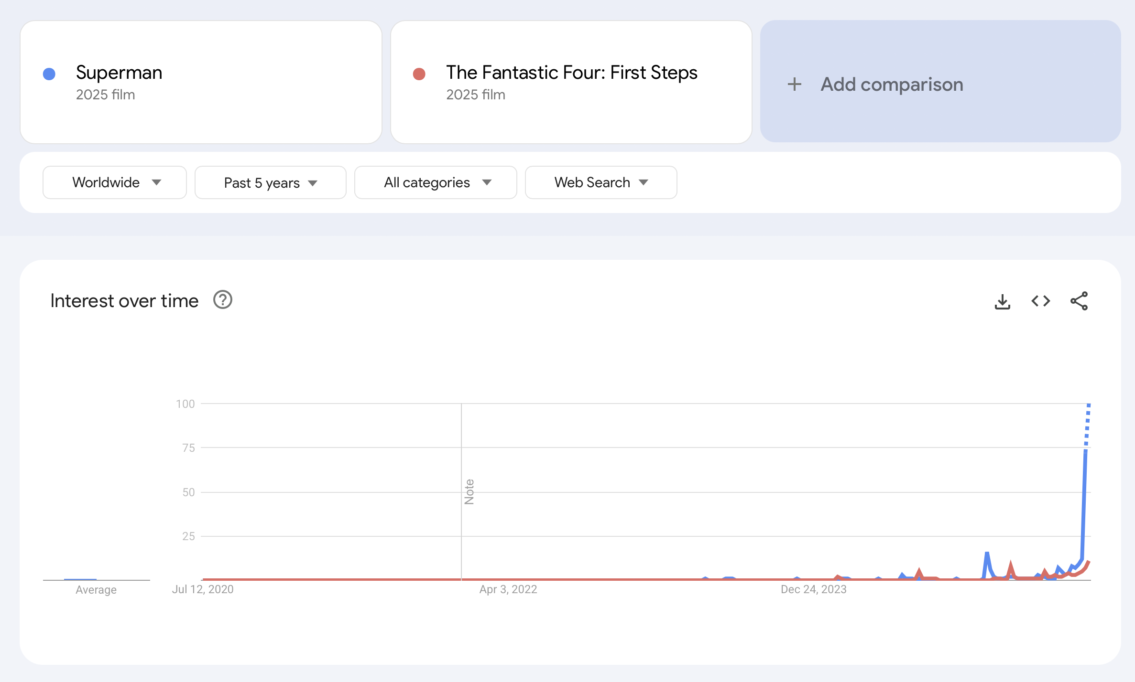Image resolution: width=1135 pixels, height=682 pixels.
Task: Edit the Superman search term card
Action: (201, 82)
